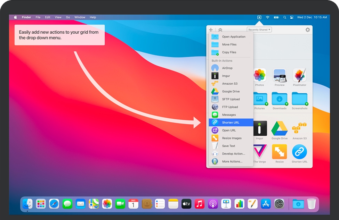Click the Dropzone menu bar icon
339x220 pixels.
point(259,17)
